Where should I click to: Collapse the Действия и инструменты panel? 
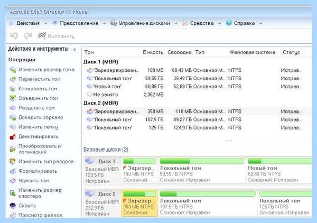(74, 49)
